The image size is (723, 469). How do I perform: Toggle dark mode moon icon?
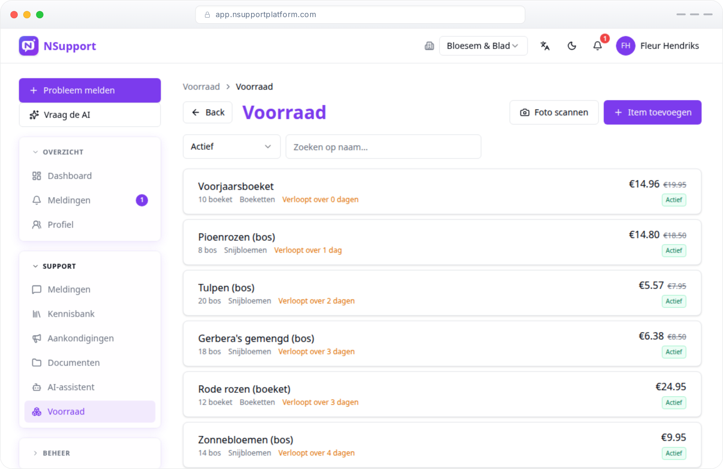point(572,46)
